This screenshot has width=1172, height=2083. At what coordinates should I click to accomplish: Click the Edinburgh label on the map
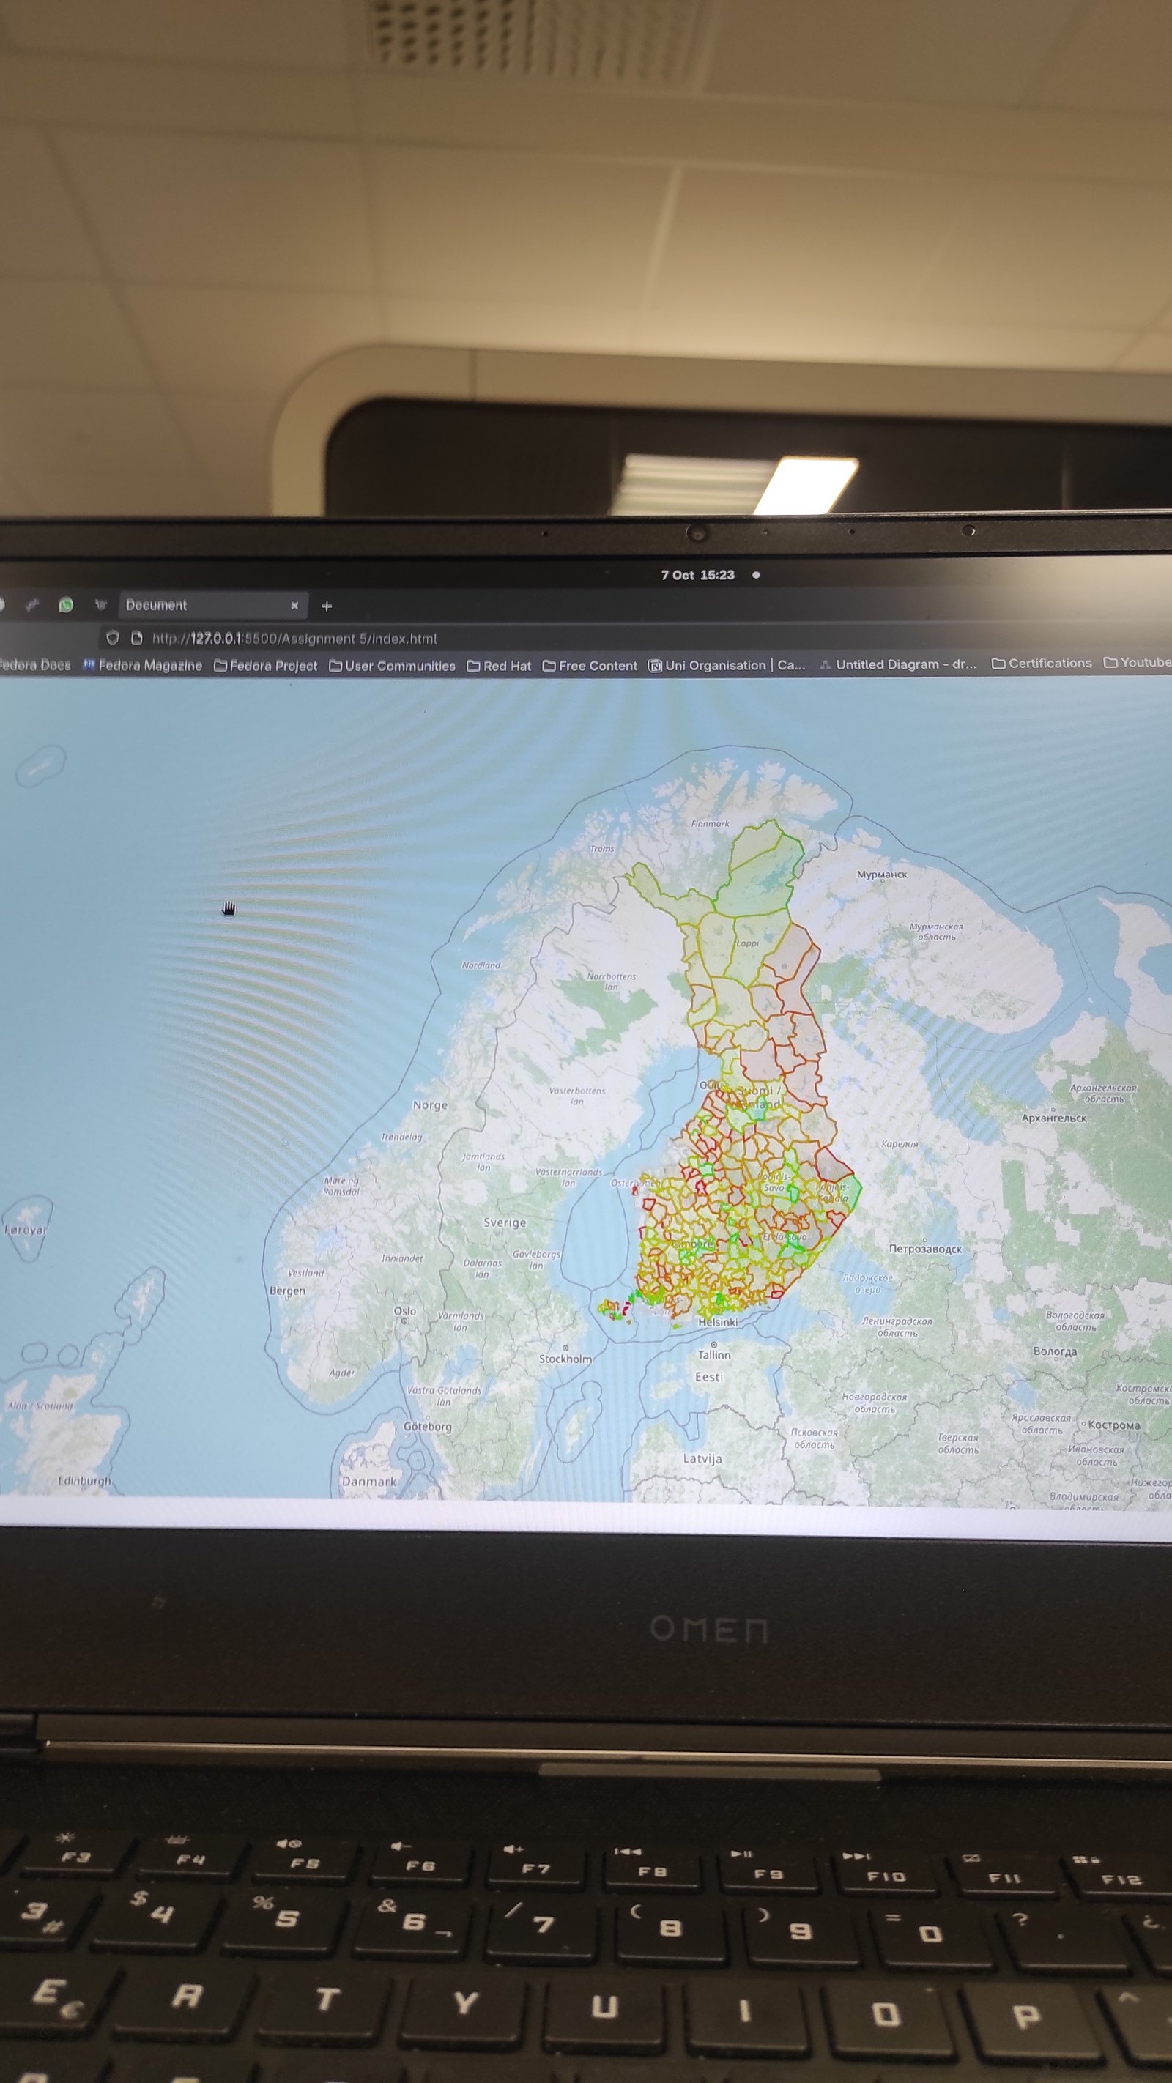pyautogui.click(x=84, y=1480)
